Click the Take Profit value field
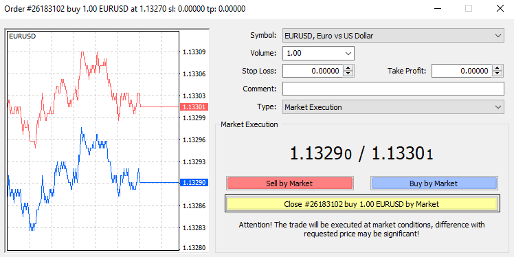514x257 pixels. 462,71
